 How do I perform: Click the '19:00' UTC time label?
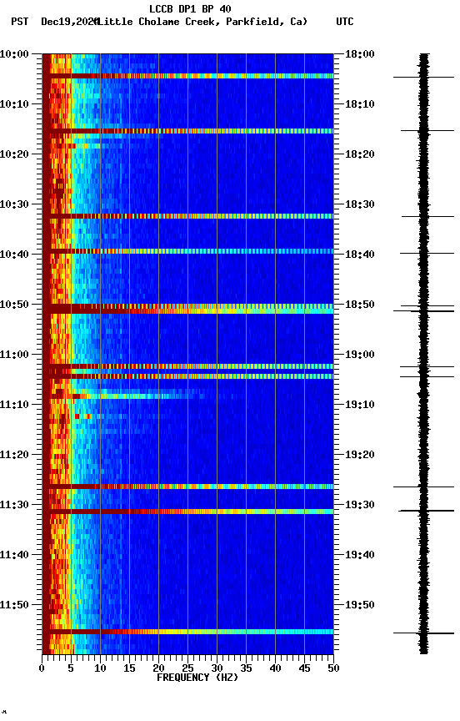(x=360, y=355)
